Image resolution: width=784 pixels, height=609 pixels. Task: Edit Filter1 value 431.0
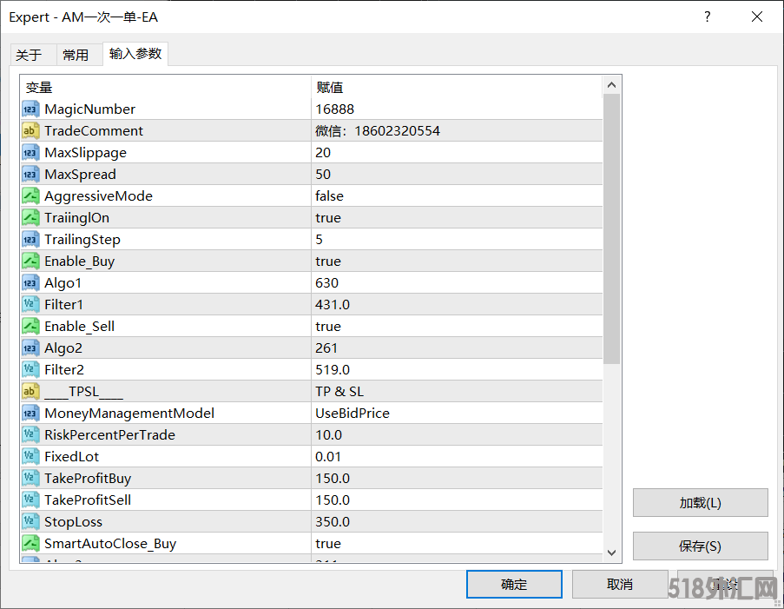point(457,305)
